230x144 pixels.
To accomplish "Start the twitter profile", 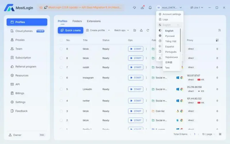I will tap(135, 101).
